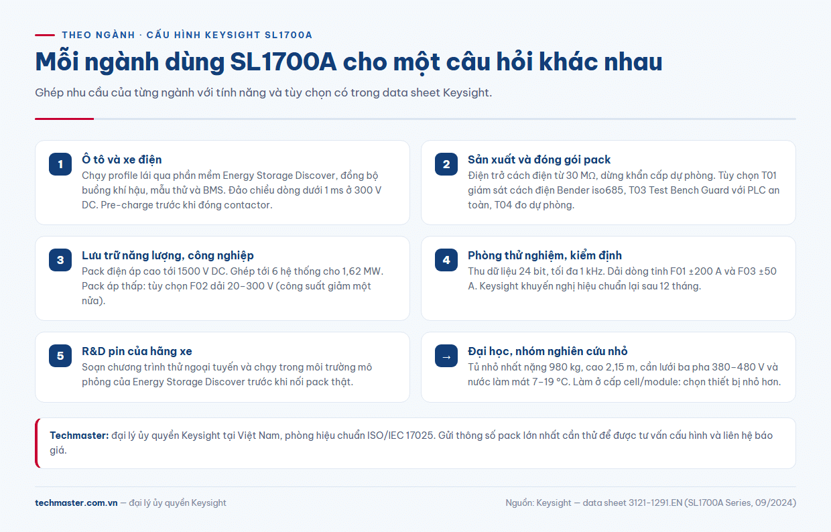Select the heading "Ô tô và xe điện"
Screen dimensions: 831x532
click(122, 159)
